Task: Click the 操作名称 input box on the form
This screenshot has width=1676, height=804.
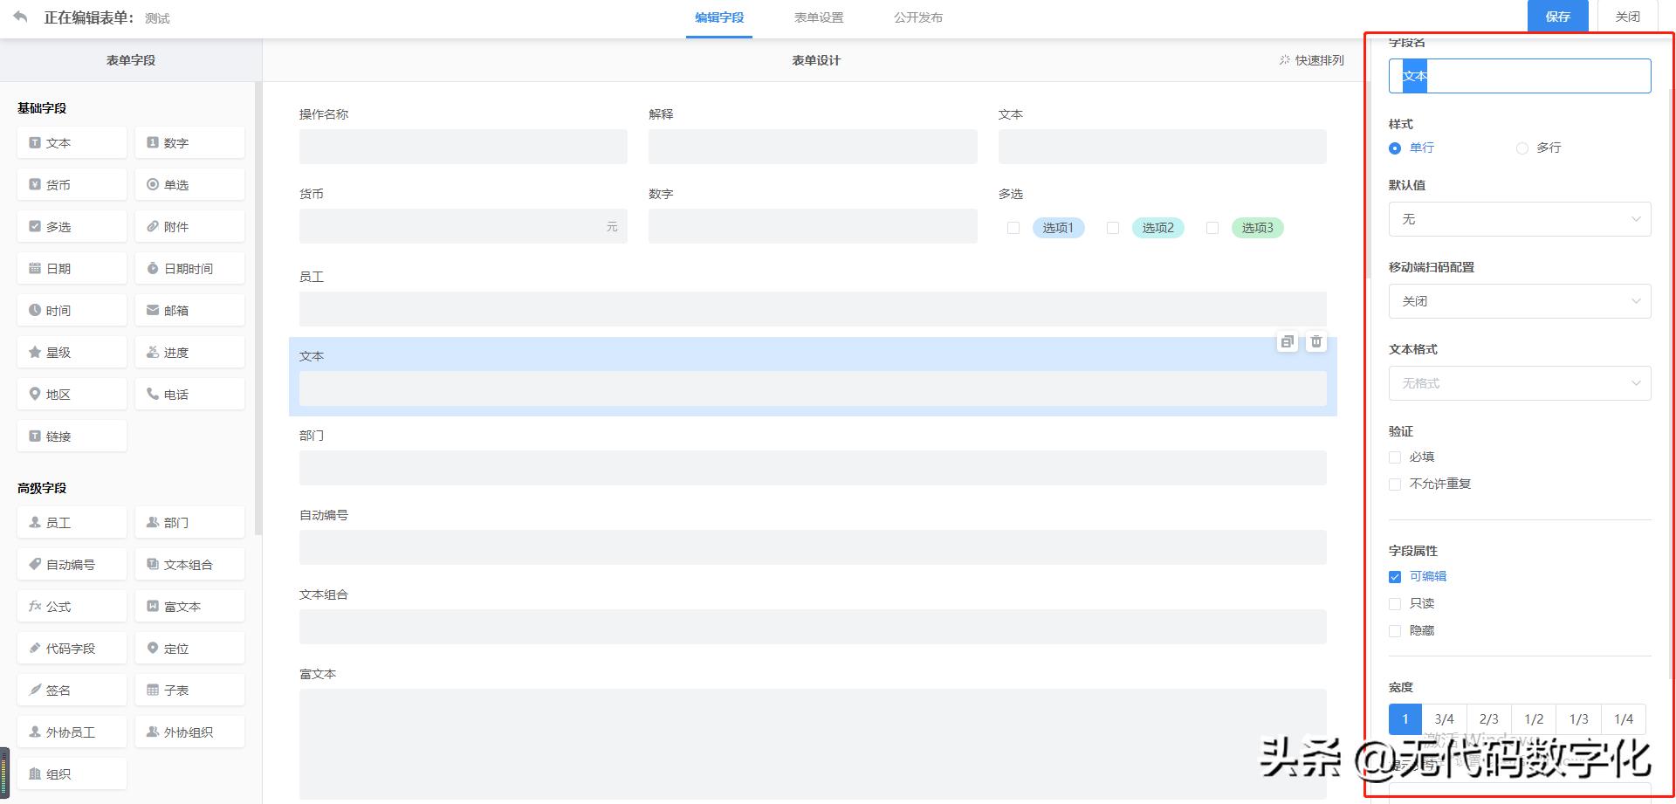Action: pyautogui.click(x=464, y=147)
